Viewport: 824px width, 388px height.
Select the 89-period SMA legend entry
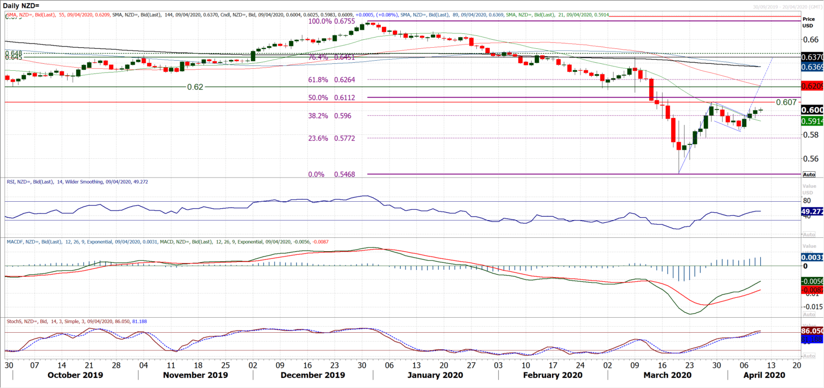pos(453,16)
